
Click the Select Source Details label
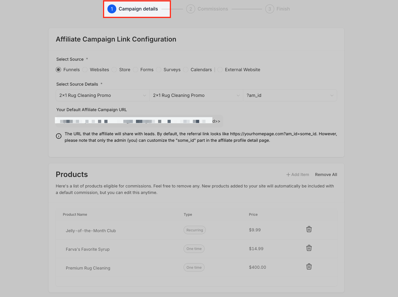coord(77,84)
